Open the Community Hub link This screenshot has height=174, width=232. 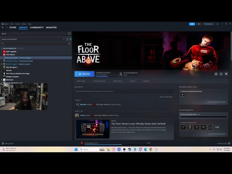click(99, 81)
